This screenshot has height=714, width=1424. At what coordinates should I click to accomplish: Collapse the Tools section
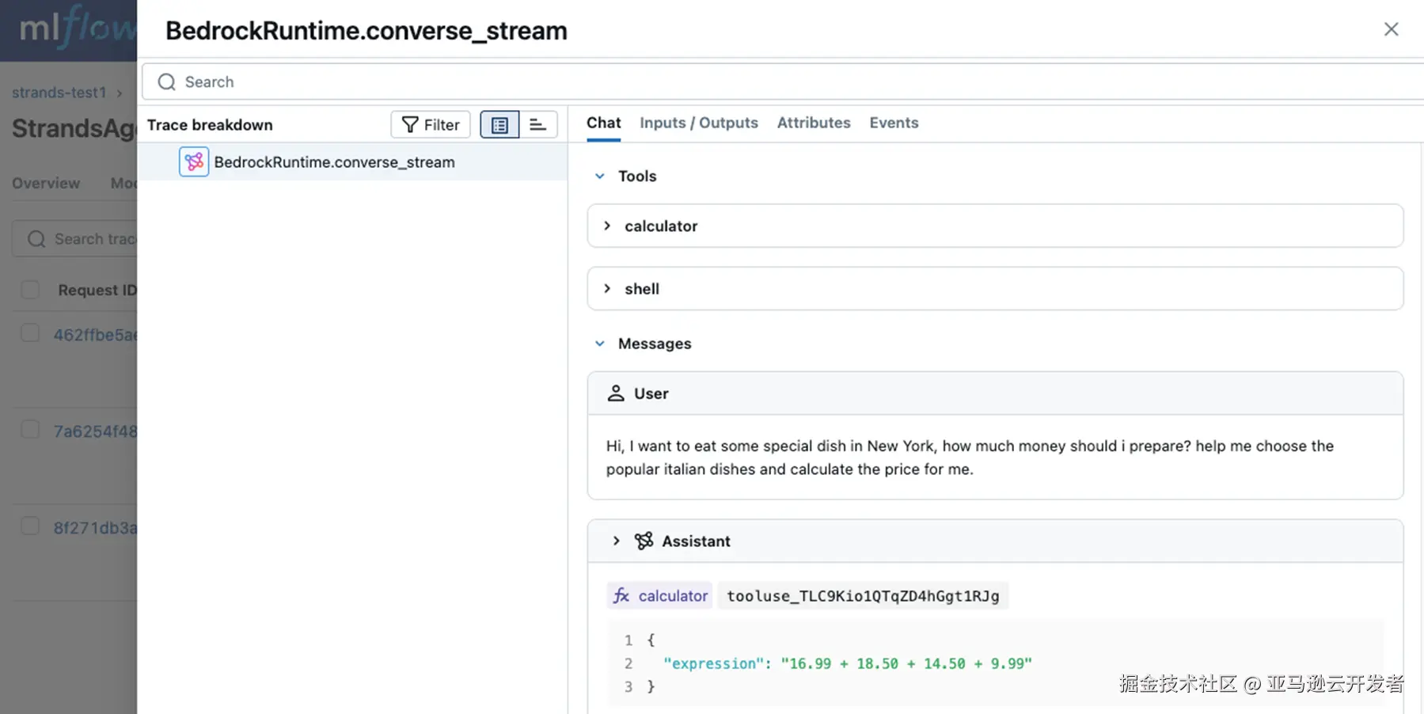(x=600, y=177)
